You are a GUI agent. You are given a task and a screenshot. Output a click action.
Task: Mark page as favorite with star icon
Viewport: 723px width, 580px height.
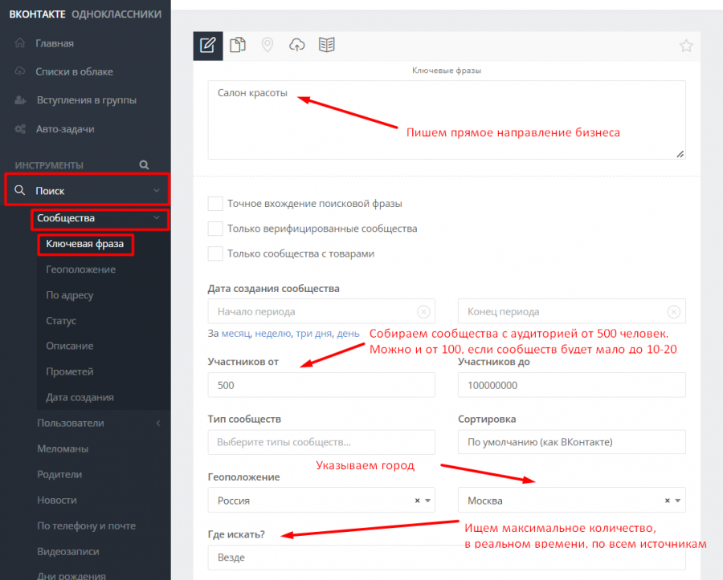coord(686,46)
